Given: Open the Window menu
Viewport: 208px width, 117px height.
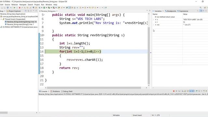Looking at the screenshot, I should point(49,5).
